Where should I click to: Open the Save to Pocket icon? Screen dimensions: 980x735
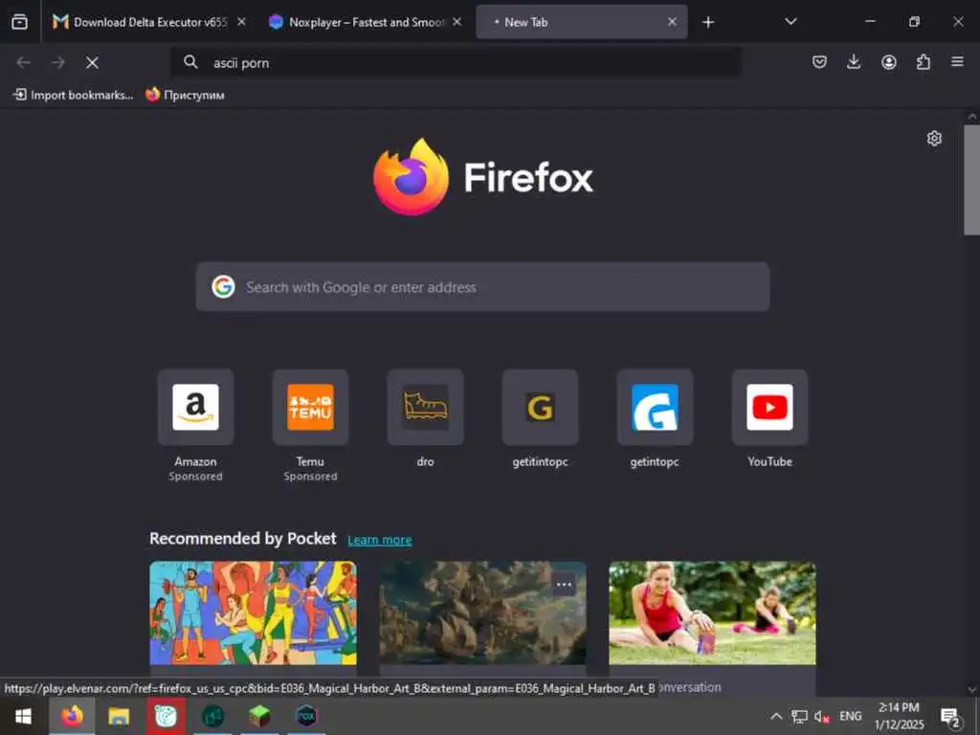(819, 62)
